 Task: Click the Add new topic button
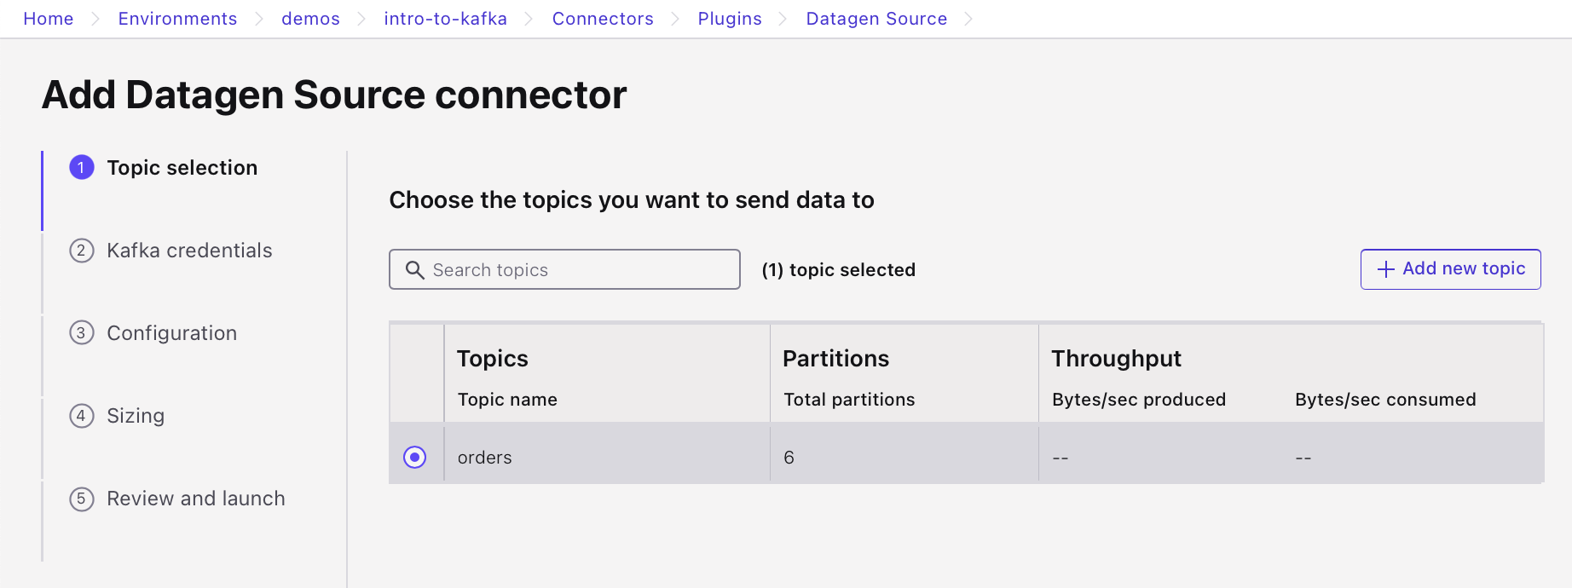(1450, 269)
